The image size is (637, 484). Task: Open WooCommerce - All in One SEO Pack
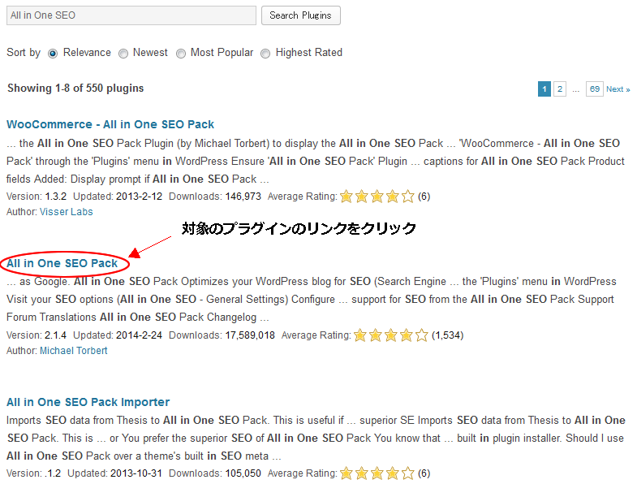110,124
